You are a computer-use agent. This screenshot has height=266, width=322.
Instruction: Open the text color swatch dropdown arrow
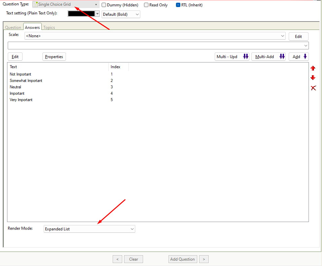pos(98,14)
